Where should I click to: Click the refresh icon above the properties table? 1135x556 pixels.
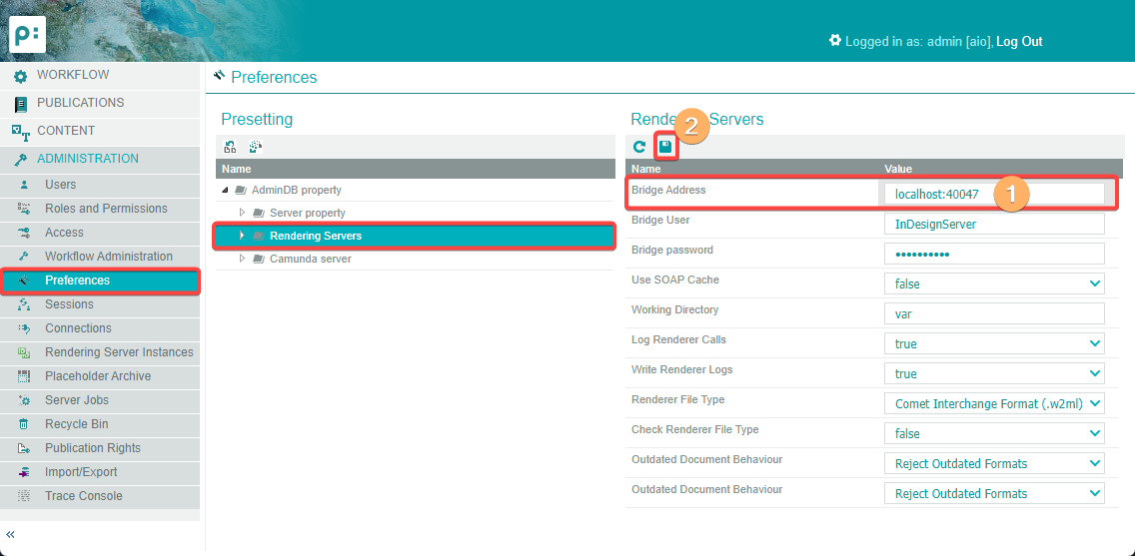point(639,147)
